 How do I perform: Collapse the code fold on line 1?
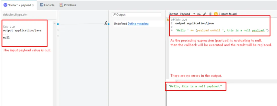click(174, 20)
